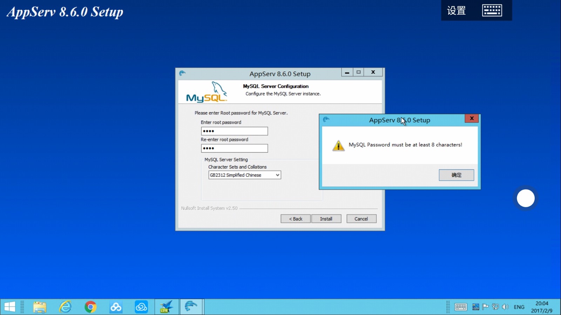Launch Internet Explorer from taskbar
Viewport: 561px width, 315px height.
coord(65,307)
